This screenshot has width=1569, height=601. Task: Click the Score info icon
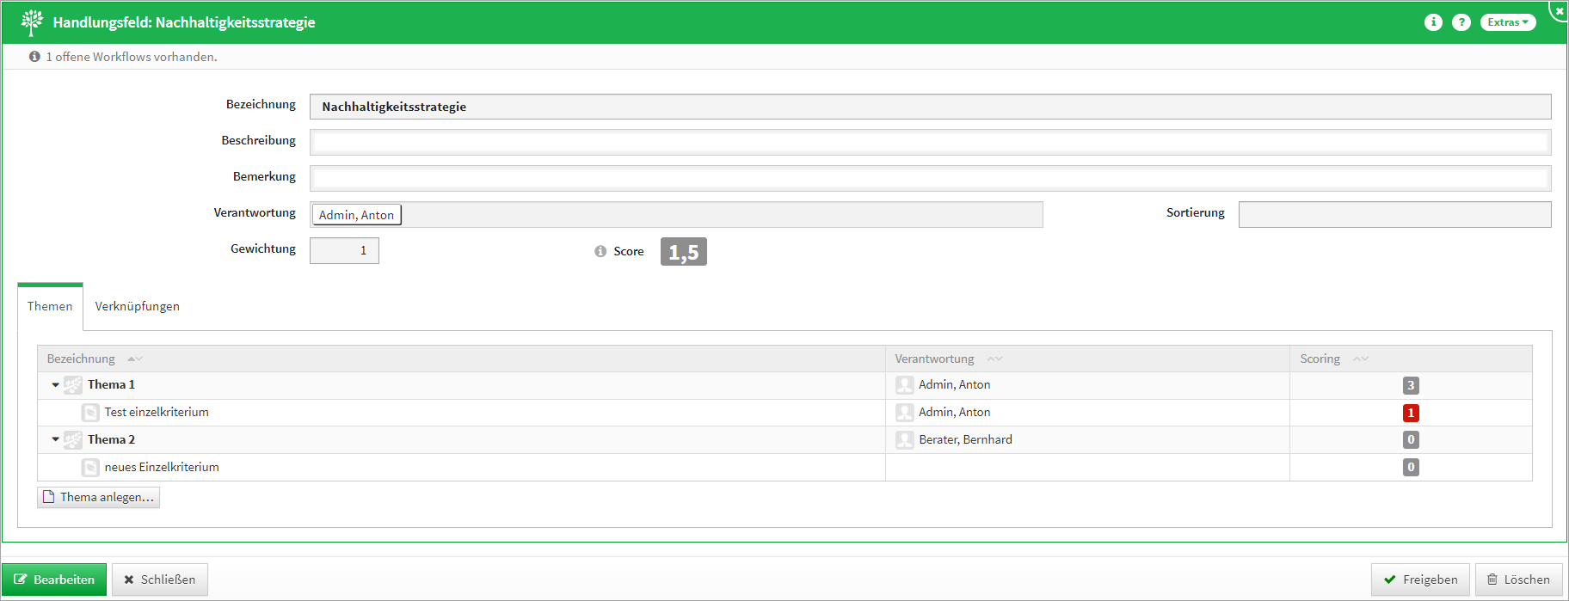point(600,251)
